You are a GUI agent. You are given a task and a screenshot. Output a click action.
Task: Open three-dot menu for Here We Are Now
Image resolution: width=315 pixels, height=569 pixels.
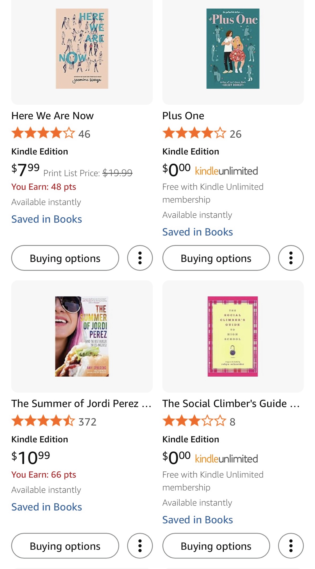(140, 258)
